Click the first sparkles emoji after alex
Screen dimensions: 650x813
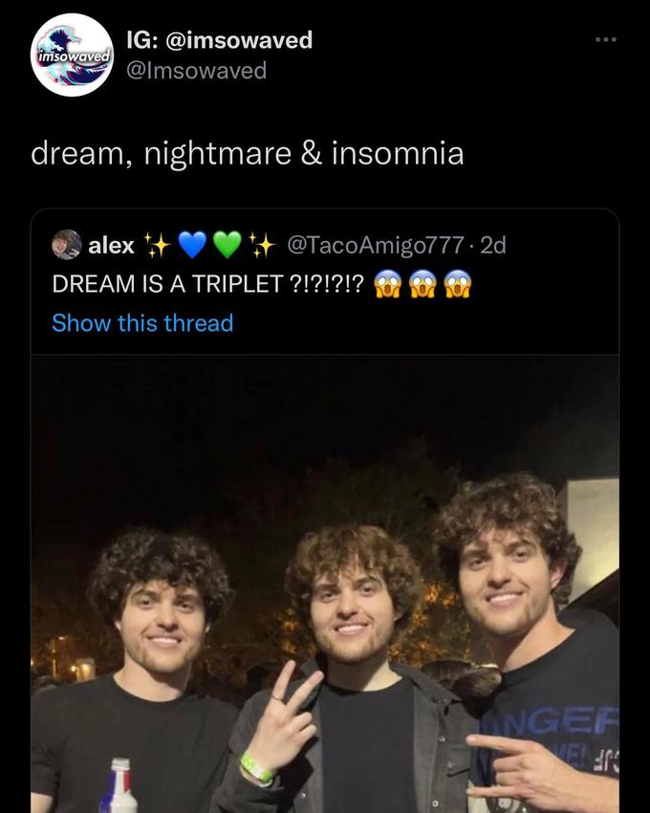coord(157,244)
